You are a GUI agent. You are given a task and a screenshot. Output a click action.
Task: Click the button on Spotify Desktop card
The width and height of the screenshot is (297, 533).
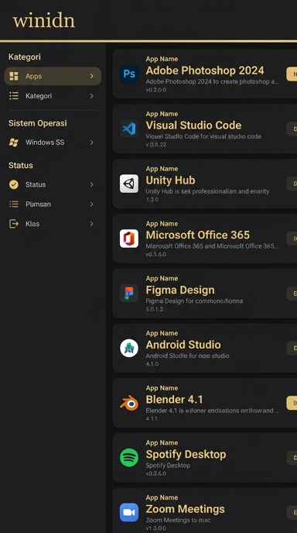coord(292,458)
